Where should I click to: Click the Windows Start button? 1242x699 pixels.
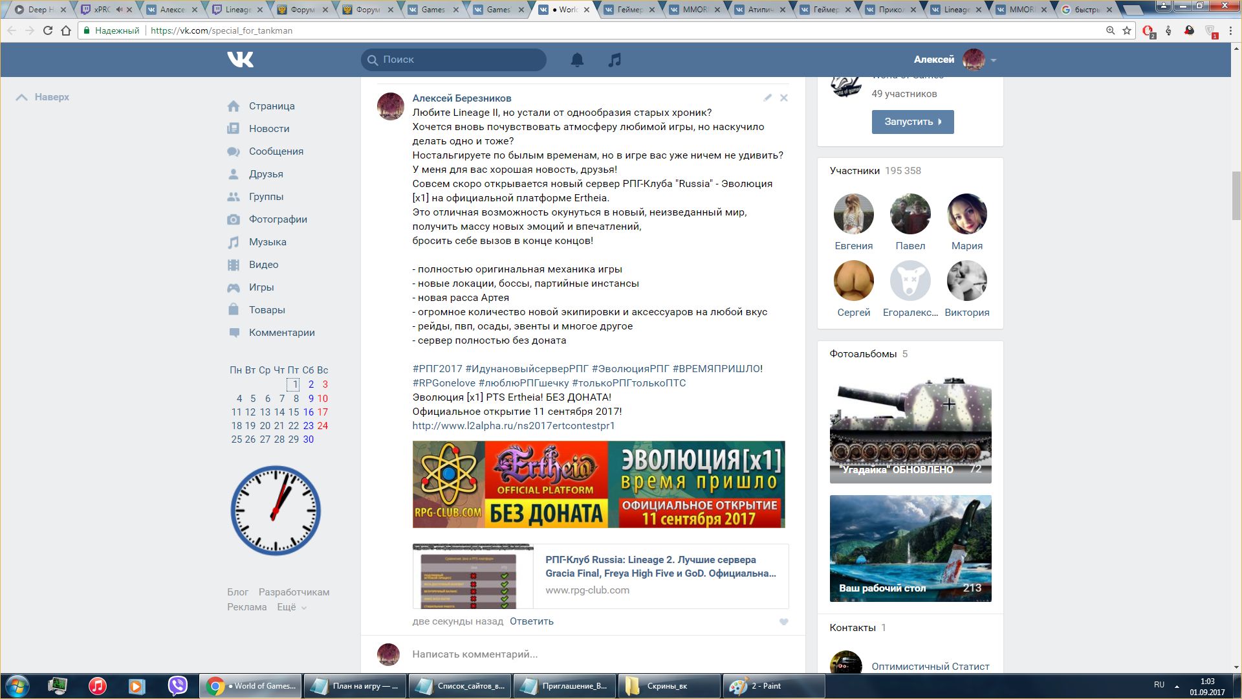click(x=17, y=686)
